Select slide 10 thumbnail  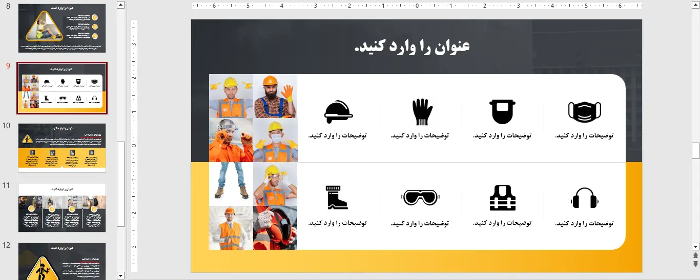pyautogui.click(x=62, y=148)
